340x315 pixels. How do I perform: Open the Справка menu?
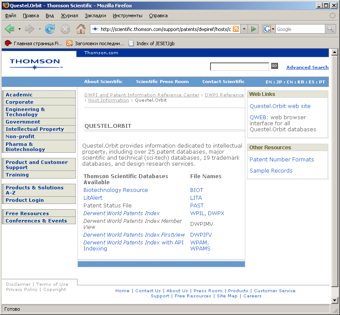point(158,15)
